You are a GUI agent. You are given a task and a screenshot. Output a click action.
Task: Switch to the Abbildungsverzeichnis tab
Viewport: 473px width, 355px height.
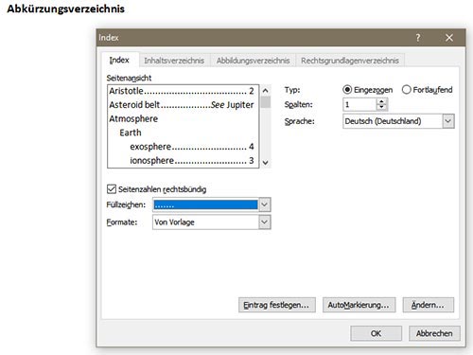point(253,61)
